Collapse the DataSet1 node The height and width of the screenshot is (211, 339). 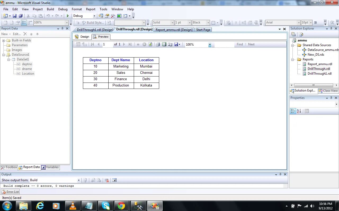(x=9, y=59)
